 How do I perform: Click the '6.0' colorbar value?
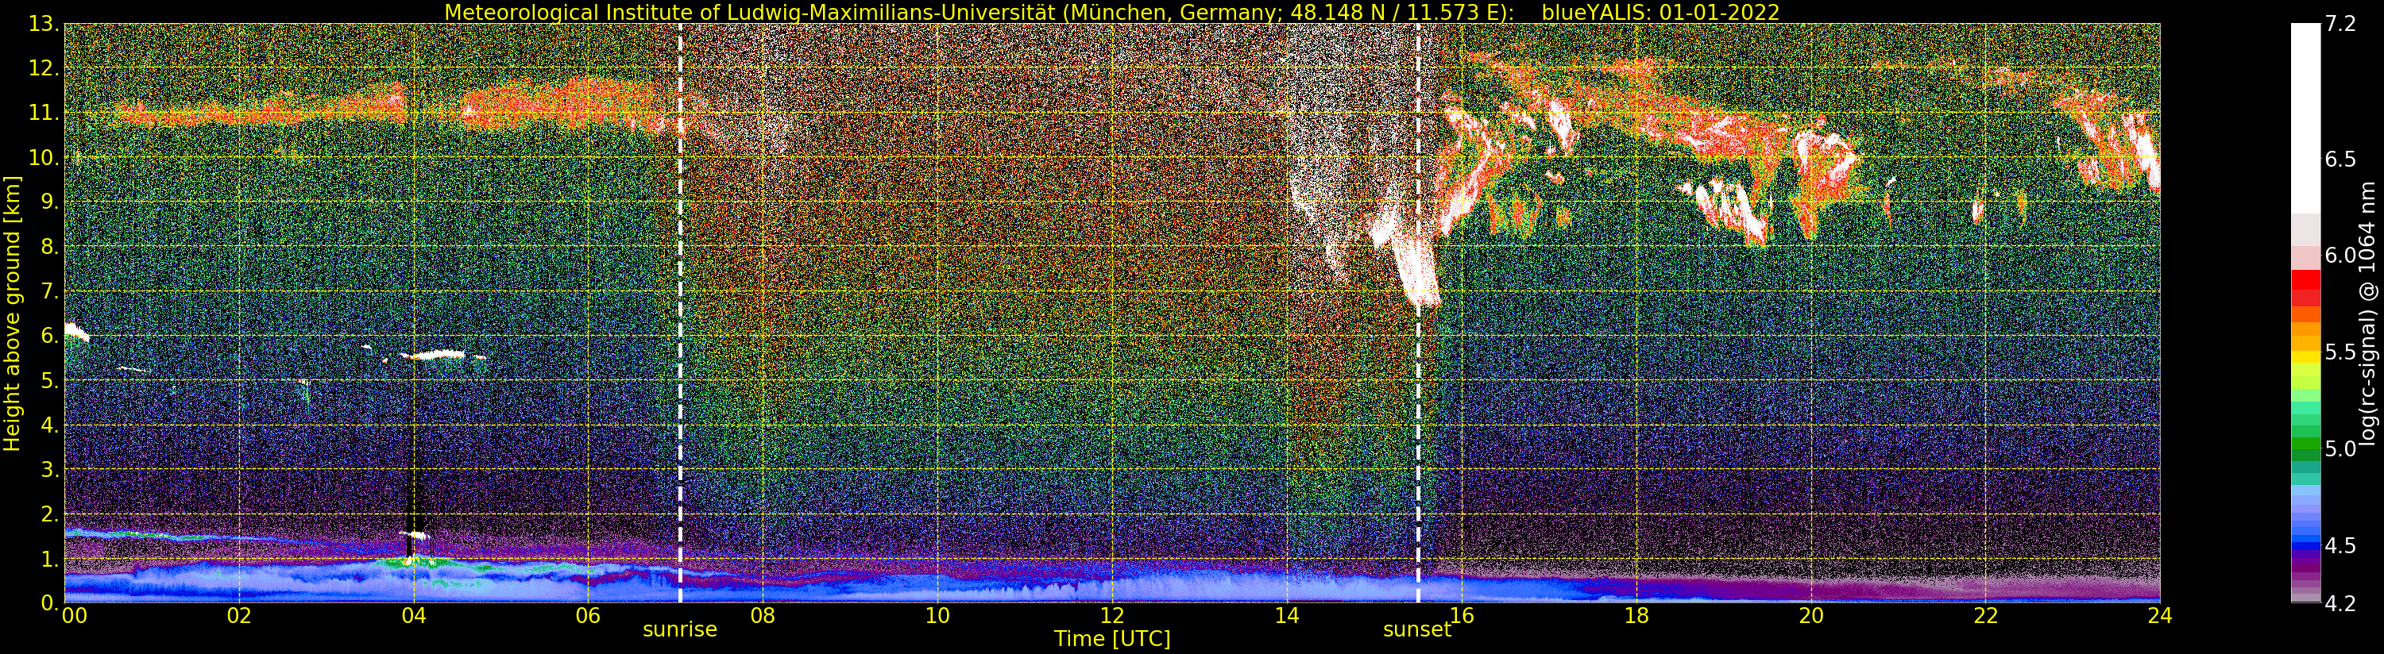coord(2340,256)
